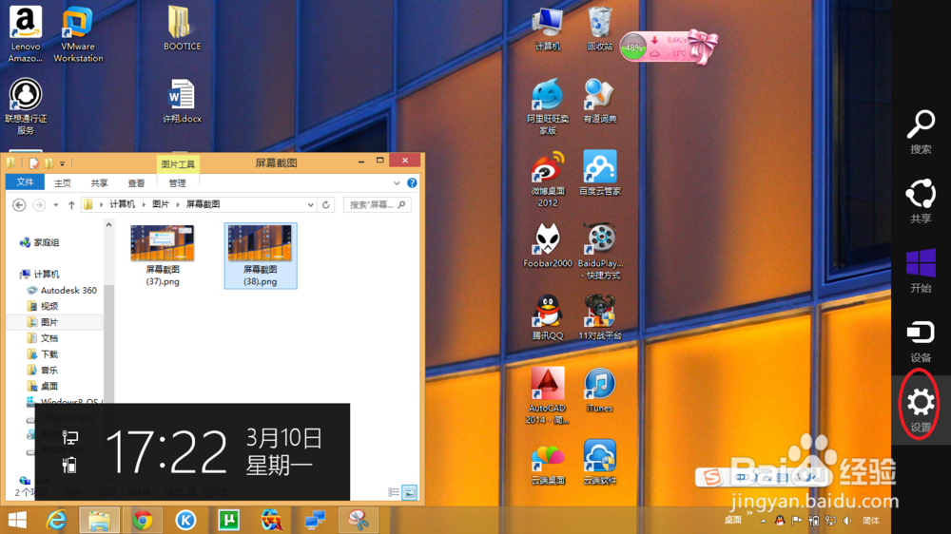951x534 pixels.
Task: Click the 开始 start charm
Action: [x=921, y=271]
